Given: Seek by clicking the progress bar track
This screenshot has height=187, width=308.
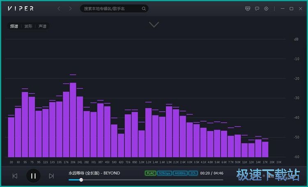Looking at the screenshot, I should pos(146,180).
